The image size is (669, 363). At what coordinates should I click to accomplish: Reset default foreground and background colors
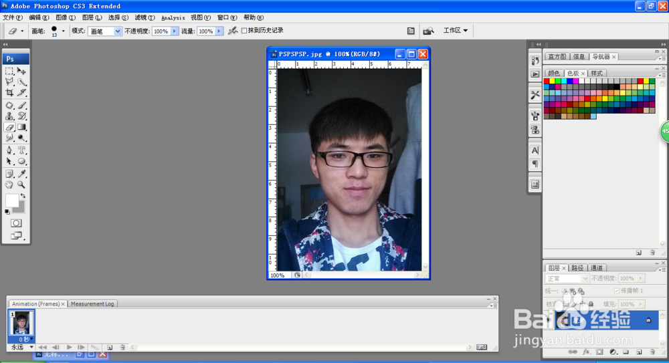7,211
